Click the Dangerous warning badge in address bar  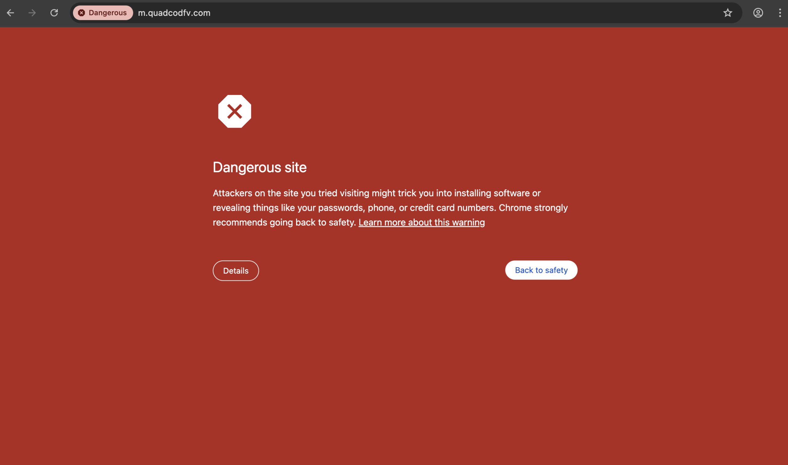pyautogui.click(x=102, y=13)
